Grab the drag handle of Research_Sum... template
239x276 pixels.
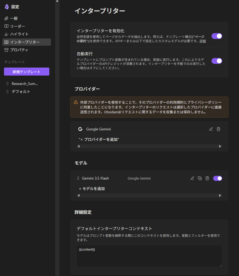pos(7,84)
